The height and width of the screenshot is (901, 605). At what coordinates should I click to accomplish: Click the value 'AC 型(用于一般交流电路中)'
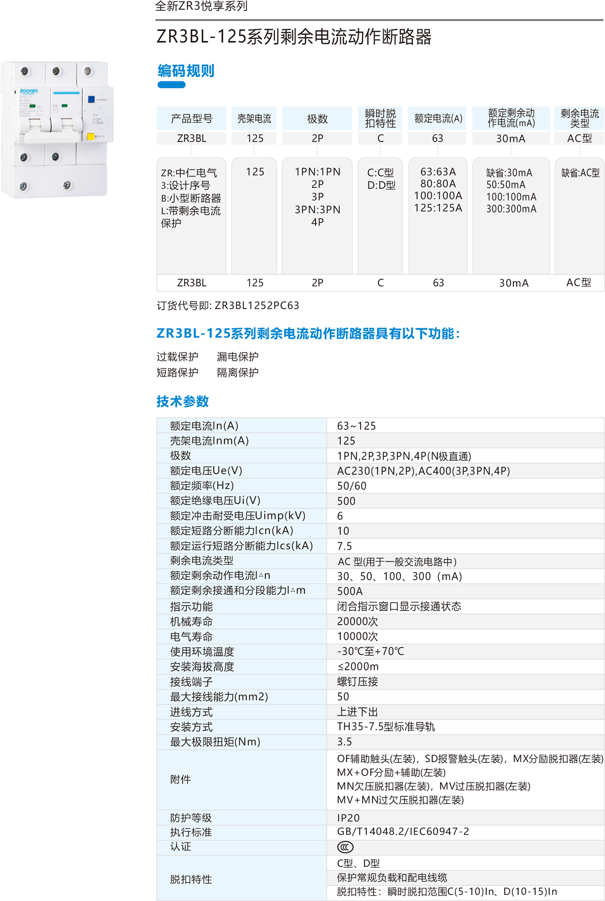click(397, 561)
